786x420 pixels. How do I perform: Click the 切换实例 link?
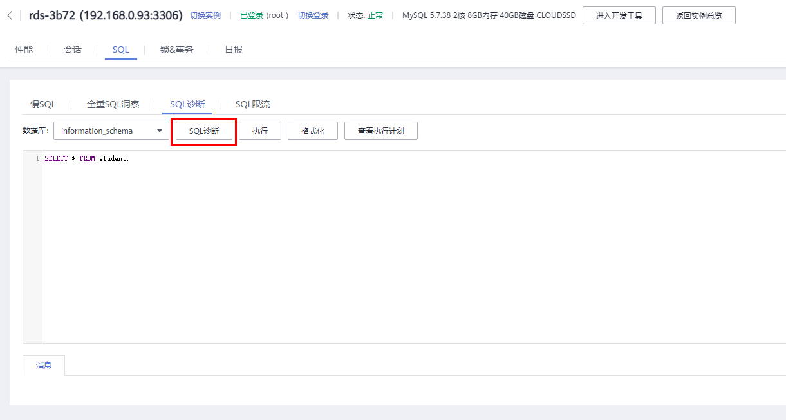click(x=205, y=15)
